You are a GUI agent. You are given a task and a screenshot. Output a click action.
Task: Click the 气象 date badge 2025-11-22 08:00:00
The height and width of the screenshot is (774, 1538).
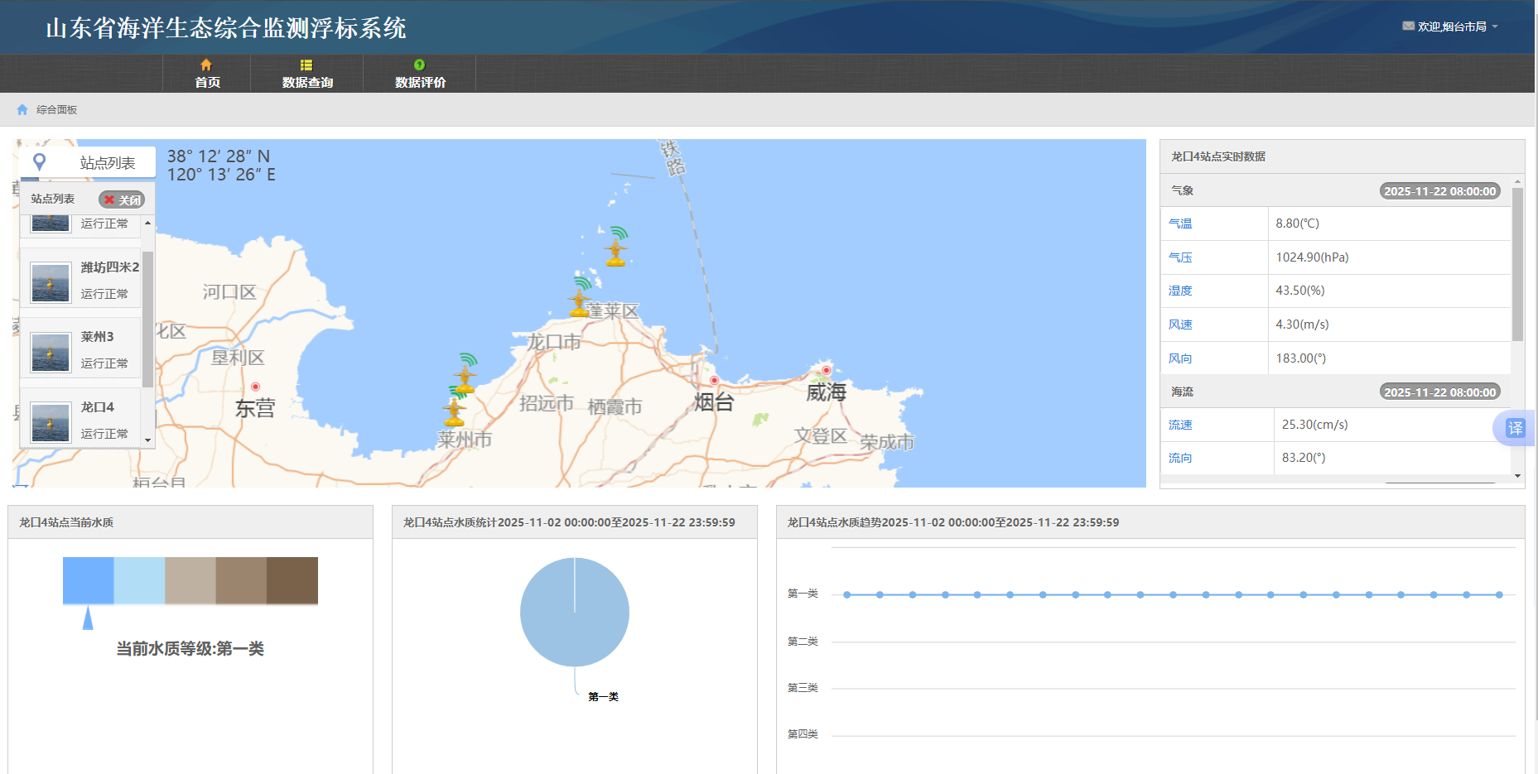click(1440, 191)
